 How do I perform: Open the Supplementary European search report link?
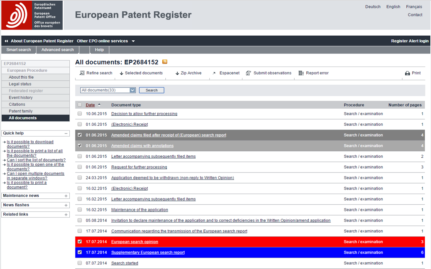pyautogui.click(x=148, y=253)
